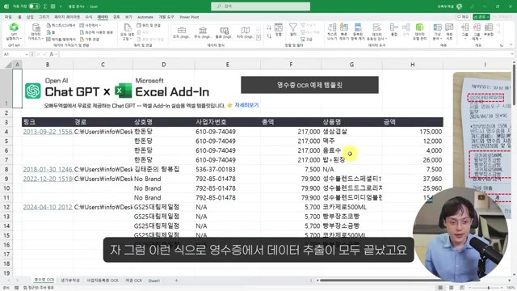Select the column D header
517x291 pixels.
163,65
